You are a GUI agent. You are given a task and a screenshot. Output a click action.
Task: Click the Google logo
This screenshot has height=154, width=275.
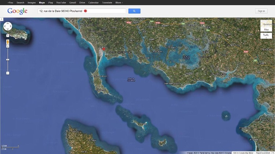[17, 11]
